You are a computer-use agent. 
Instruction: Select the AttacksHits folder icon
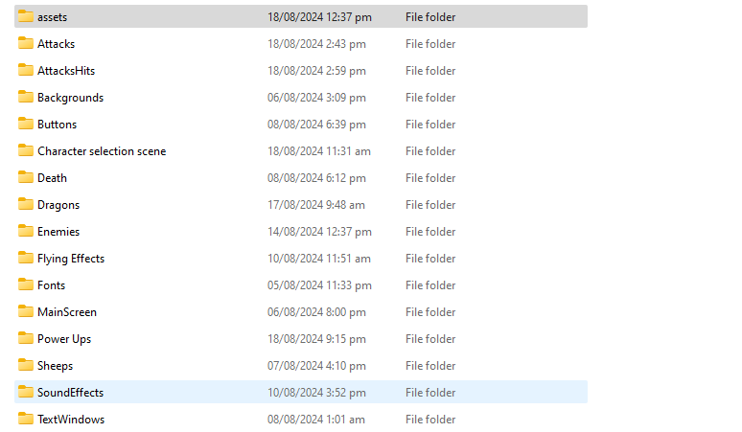click(x=26, y=70)
